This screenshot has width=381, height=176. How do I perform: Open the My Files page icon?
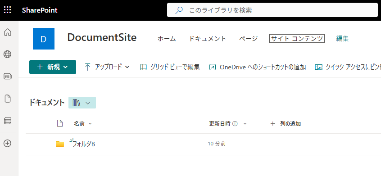point(8,99)
